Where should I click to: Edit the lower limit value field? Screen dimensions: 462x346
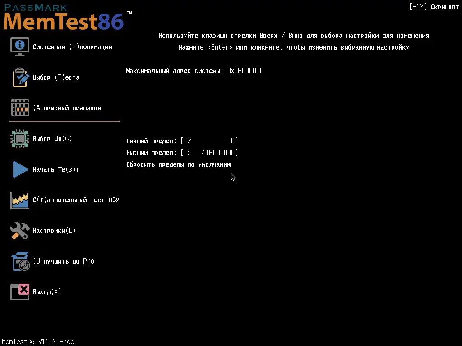pos(209,141)
